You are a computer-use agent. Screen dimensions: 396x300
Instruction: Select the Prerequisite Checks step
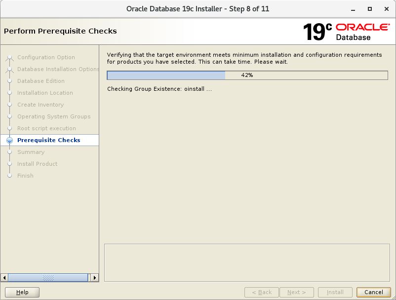[49, 140]
